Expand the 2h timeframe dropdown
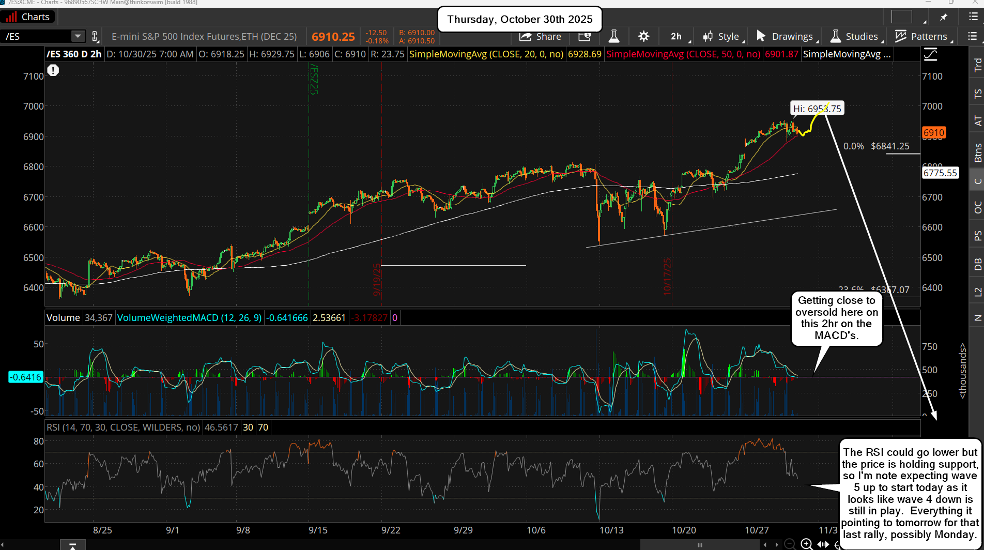 pyautogui.click(x=676, y=37)
